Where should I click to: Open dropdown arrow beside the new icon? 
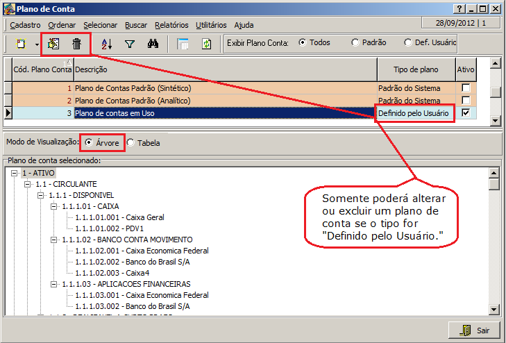[36, 44]
